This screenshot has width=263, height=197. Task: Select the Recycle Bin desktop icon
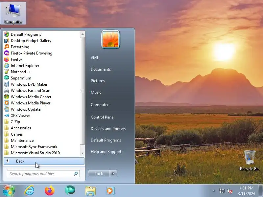(250, 160)
